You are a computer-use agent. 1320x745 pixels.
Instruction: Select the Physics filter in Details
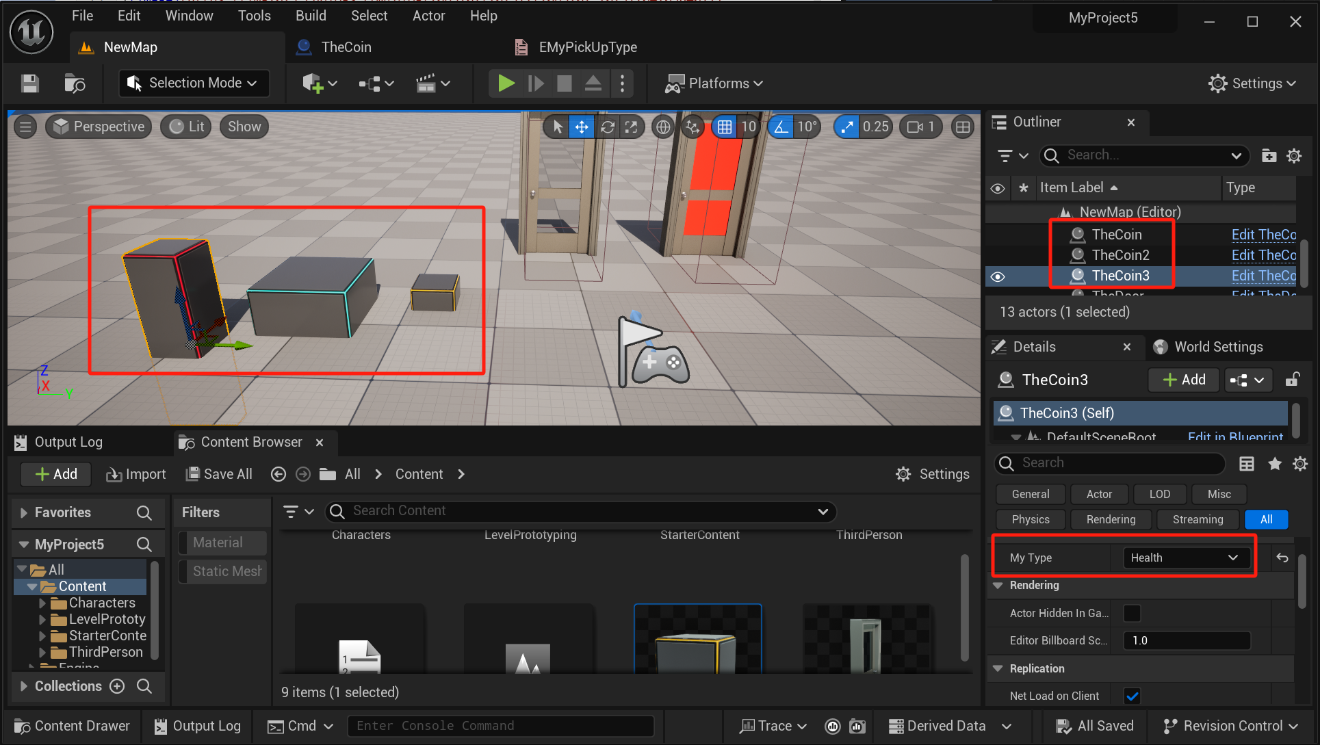(x=1031, y=519)
